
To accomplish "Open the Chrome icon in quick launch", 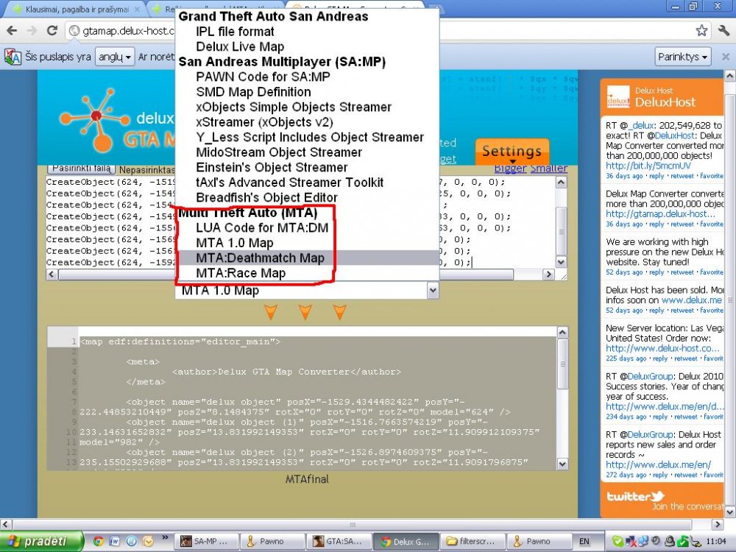I will (98, 541).
